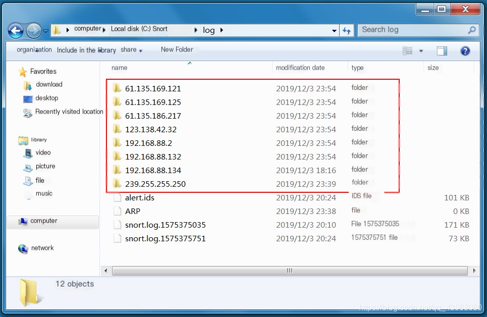The height and width of the screenshot is (317, 487).
Task: Open video library
Action: (x=43, y=152)
